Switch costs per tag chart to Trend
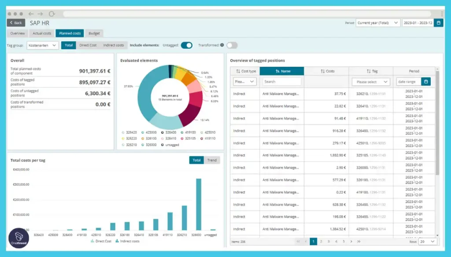This screenshot has width=451, height=257. point(212,160)
